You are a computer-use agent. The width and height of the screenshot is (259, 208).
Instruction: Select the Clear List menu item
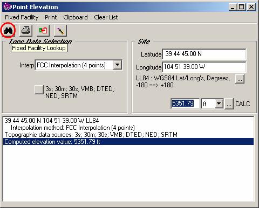(x=106, y=17)
